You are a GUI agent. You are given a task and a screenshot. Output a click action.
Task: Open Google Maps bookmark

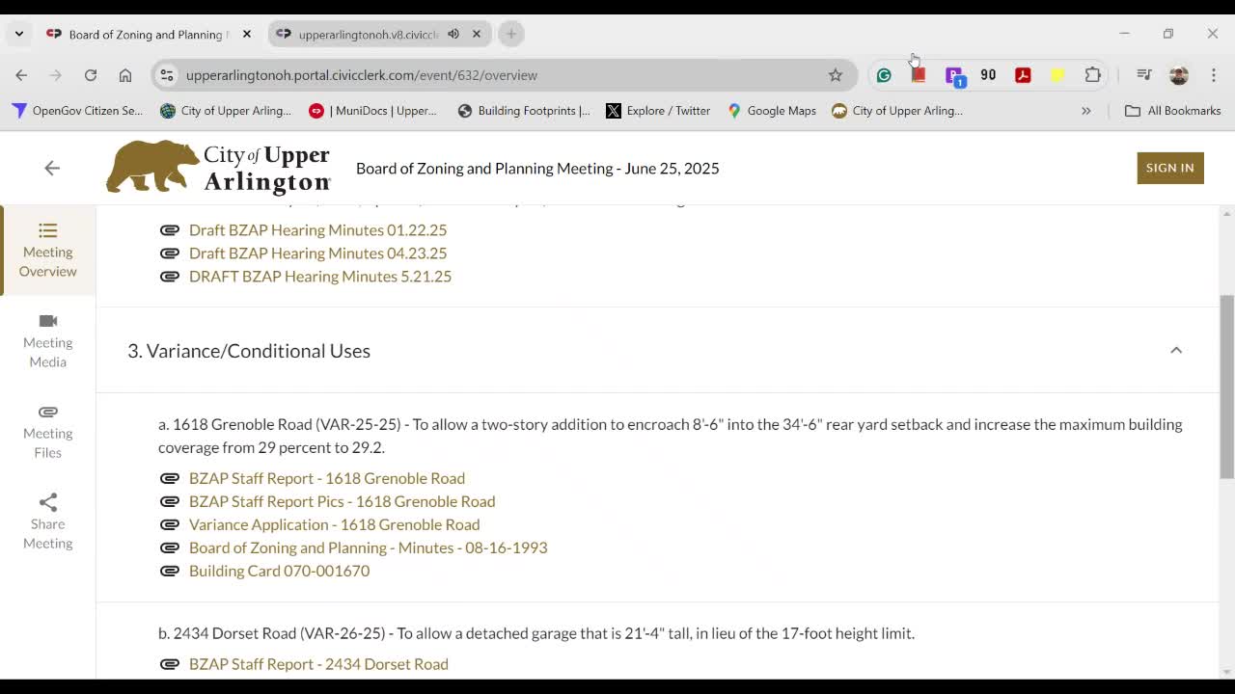point(771,111)
